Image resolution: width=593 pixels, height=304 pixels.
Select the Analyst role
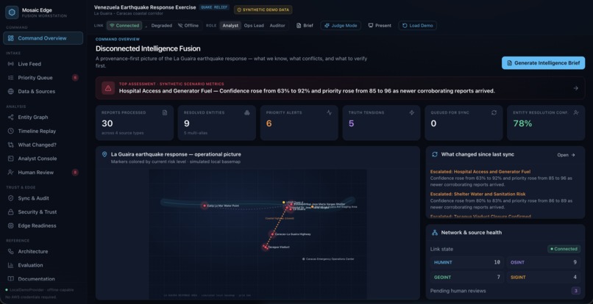click(x=230, y=26)
